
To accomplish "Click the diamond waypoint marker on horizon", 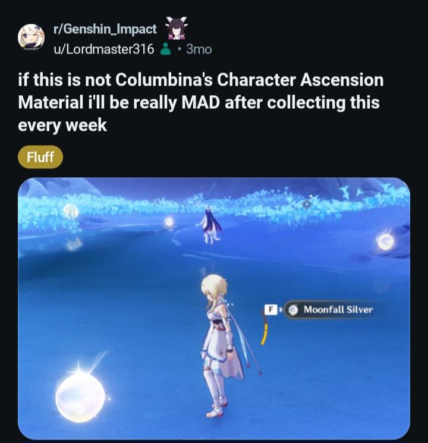I will tap(307, 204).
